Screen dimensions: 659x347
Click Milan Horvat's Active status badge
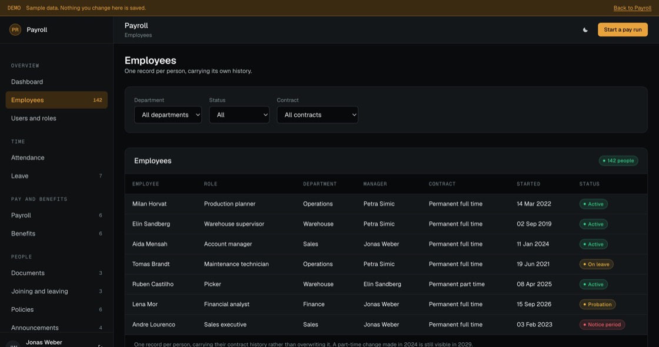pyautogui.click(x=593, y=204)
